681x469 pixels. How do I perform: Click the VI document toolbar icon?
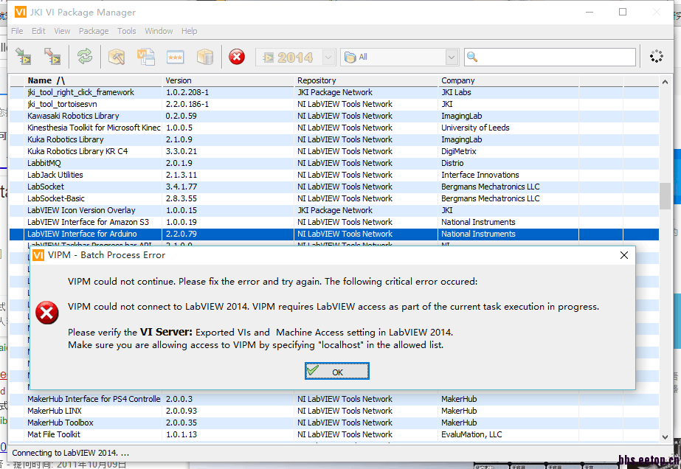tap(146, 57)
